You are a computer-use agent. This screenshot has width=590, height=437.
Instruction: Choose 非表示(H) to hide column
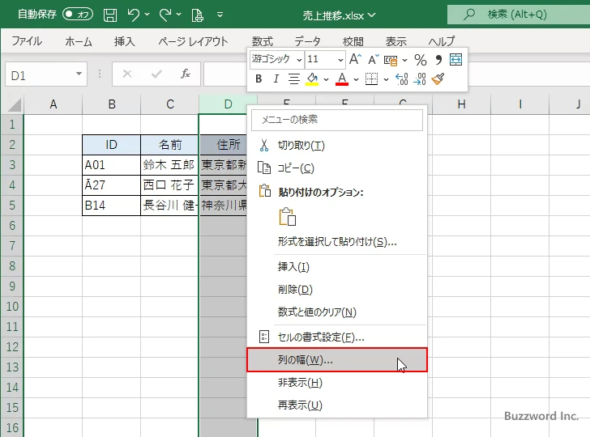pyautogui.click(x=337, y=383)
